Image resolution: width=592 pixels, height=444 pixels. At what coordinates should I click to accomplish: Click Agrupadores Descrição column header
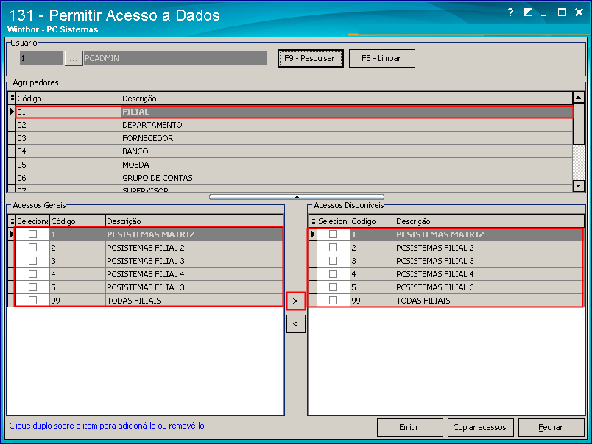[x=347, y=99]
